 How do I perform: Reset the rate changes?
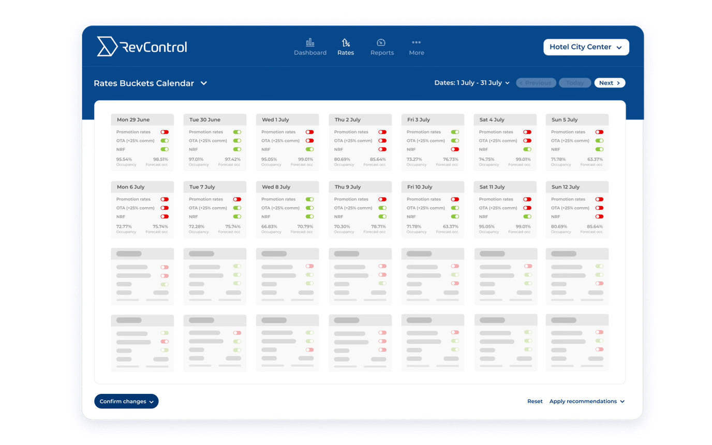[535, 402]
